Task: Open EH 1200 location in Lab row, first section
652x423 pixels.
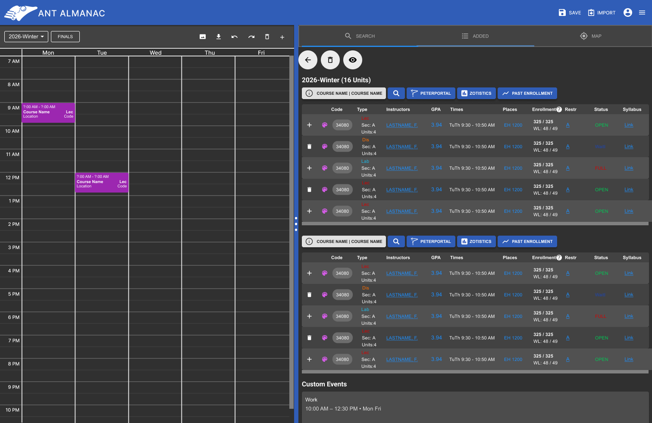Action: tap(513, 168)
